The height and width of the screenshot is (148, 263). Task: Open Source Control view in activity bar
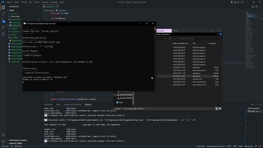tap(3, 21)
